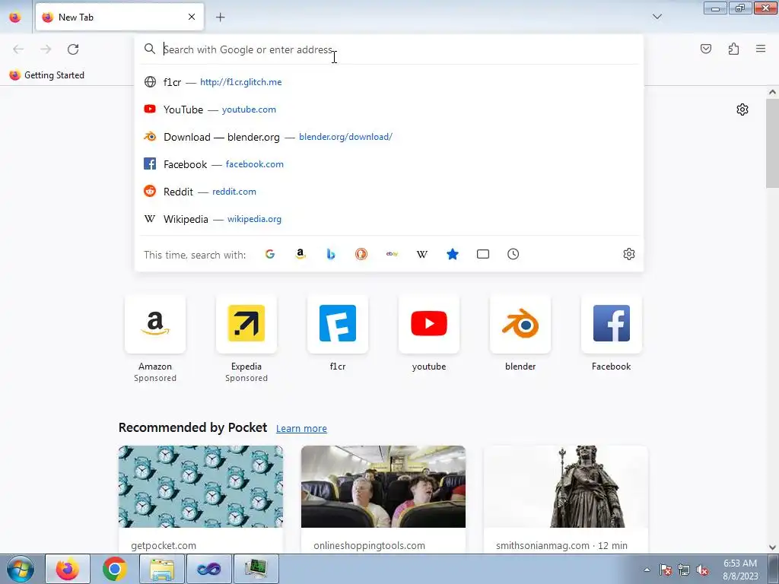Search history using the clock icon
The image size is (779, 584).
(514, 254)
